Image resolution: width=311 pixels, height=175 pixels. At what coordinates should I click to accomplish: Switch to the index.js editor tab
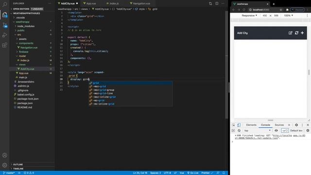point(114,3)
